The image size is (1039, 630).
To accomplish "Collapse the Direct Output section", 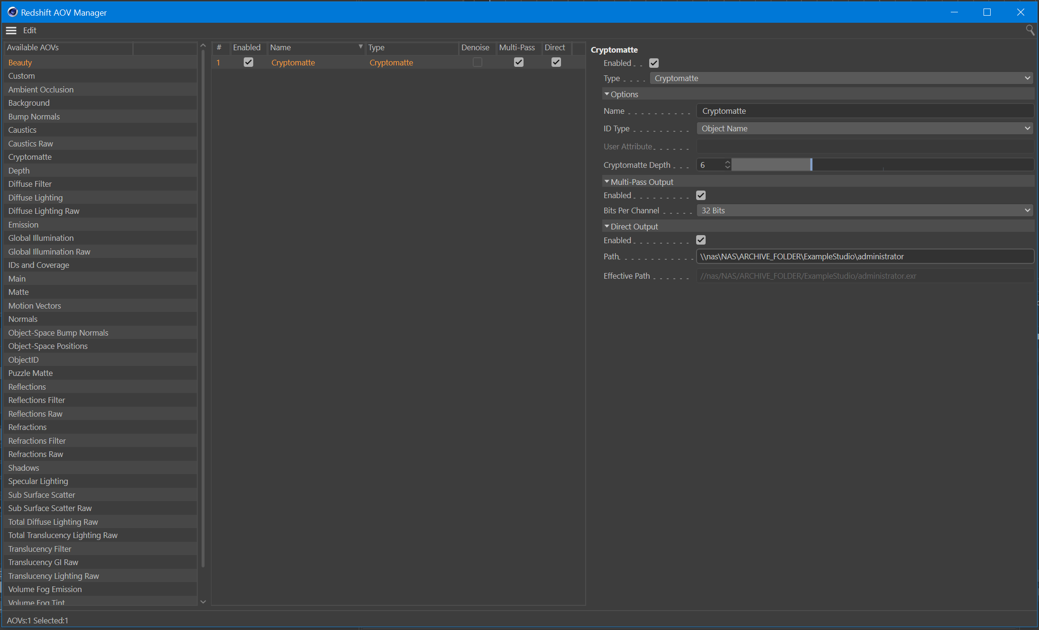I will tap(607, 227).
